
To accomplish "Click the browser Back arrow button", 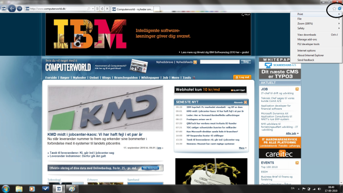I will (x=12, y=8).
